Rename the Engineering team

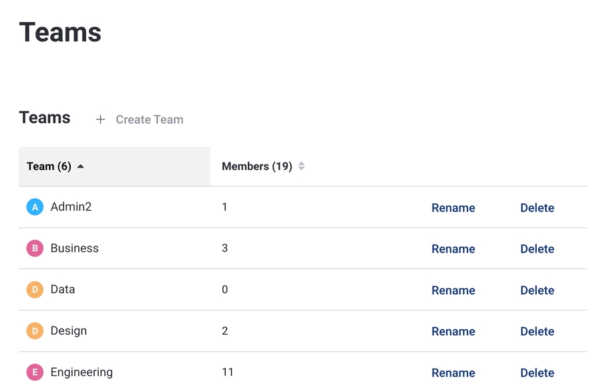pyautogui.click(x=453, y=373)
